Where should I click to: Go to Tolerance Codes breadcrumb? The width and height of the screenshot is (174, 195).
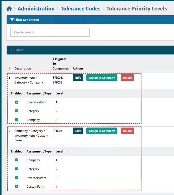pyautogui.click(x=81, y=9)
